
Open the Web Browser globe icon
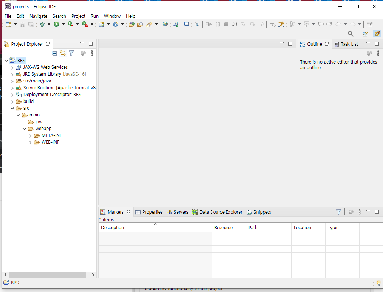tap(165, 24)
